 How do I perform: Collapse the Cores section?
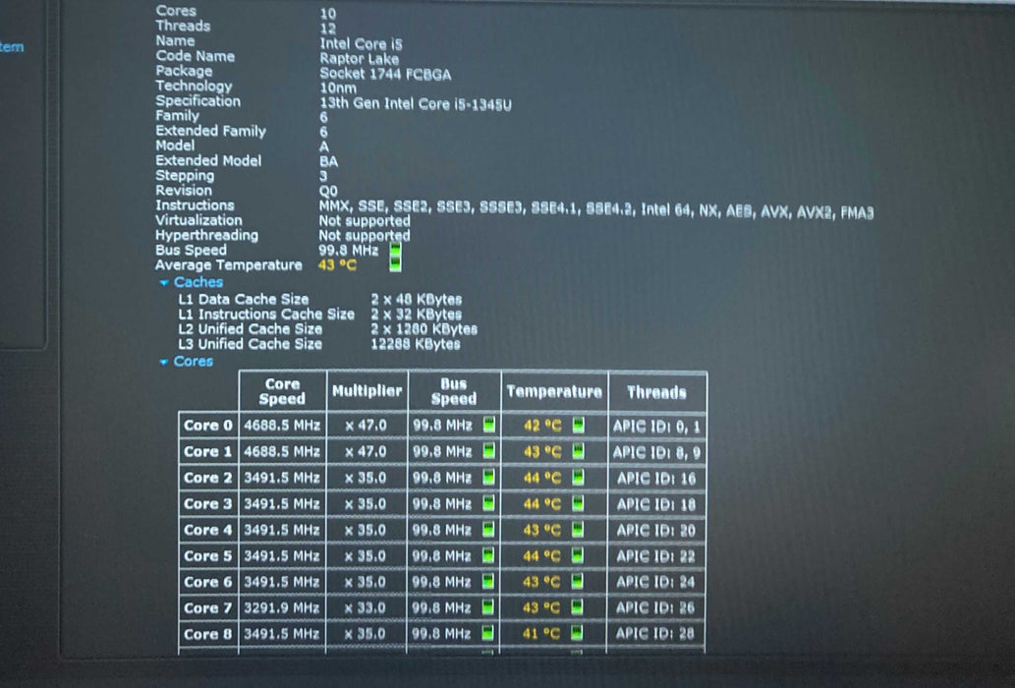tap(164, 362)
